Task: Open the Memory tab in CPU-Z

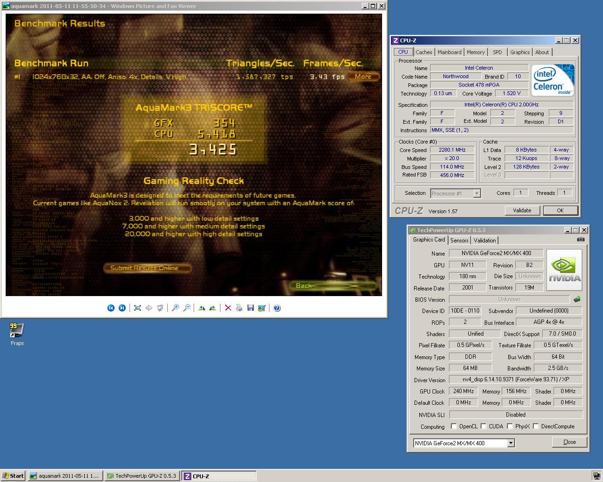Action: click(x=476, y=52)
